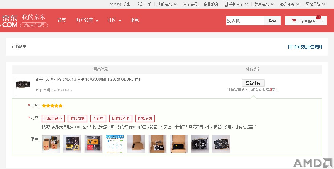Click the 返回京东首页 button
The image size is (334, 169).
click(34, 25)
